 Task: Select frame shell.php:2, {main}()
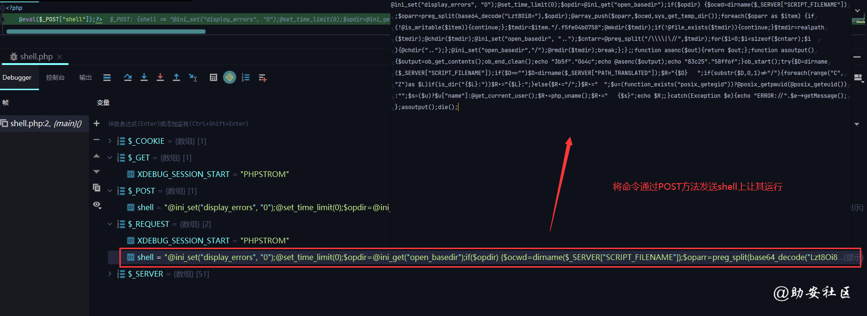click(44, 123)
